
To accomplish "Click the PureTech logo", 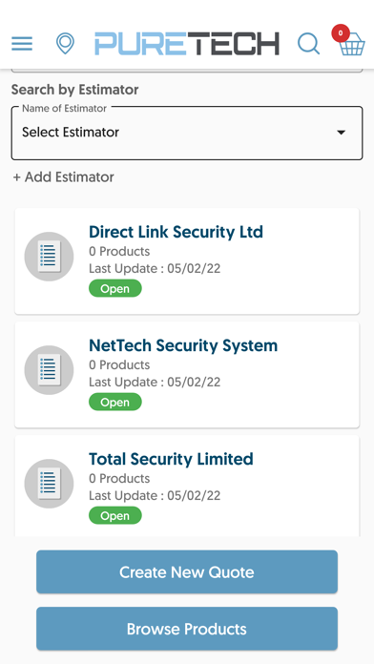I will pos(187,44).
